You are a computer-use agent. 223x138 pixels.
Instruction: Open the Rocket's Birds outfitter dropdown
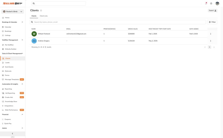(x=13, y=11)
